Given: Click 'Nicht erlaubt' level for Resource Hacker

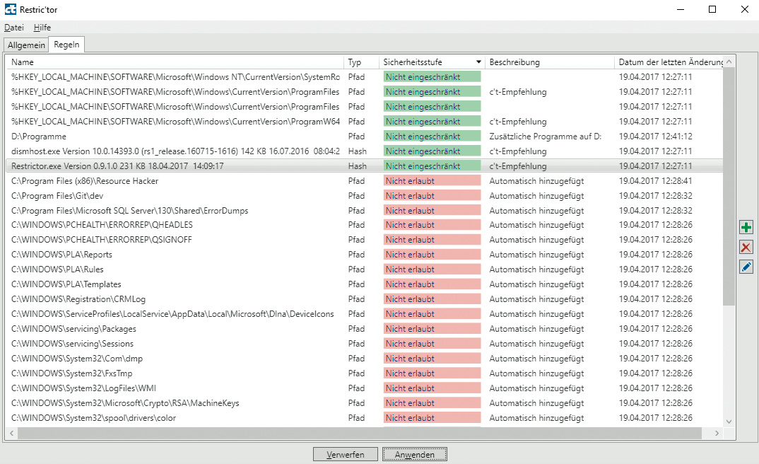Looking at the screenshot, I should point(431,181).
